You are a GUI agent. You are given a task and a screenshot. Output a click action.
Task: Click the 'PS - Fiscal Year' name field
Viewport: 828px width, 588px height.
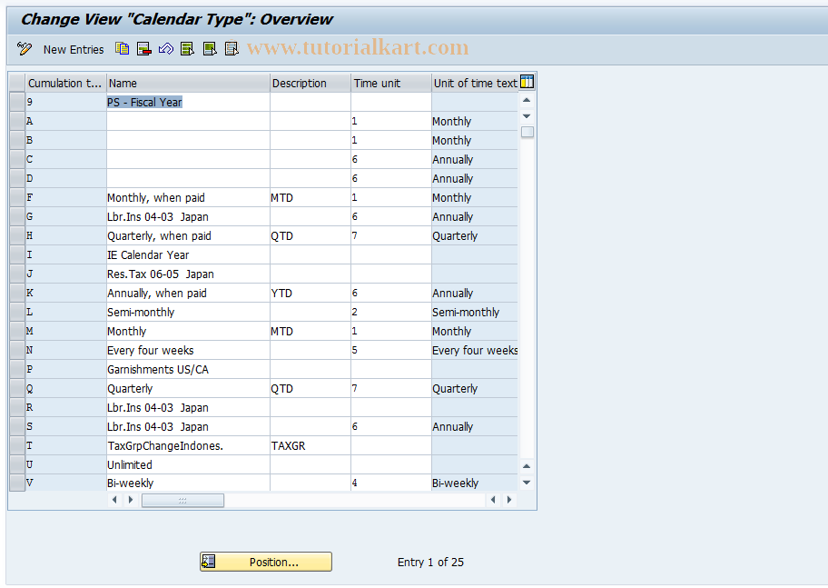click(188, 102)
